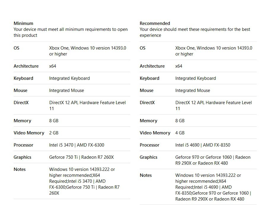Click the Notes label in the Minimum column

coord(20,169)
